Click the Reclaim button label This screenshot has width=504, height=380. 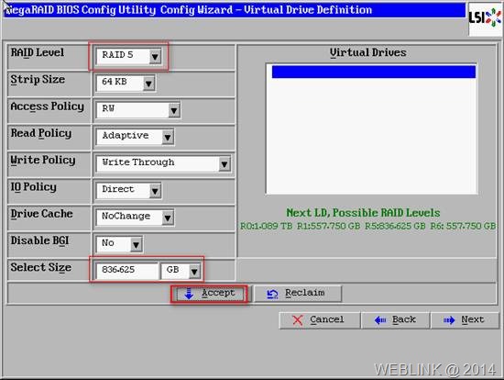coord(305,293)
